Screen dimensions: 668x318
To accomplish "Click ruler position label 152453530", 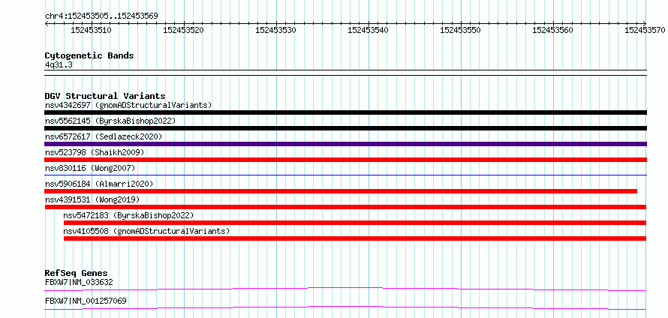I will click(x=275, y=30).
